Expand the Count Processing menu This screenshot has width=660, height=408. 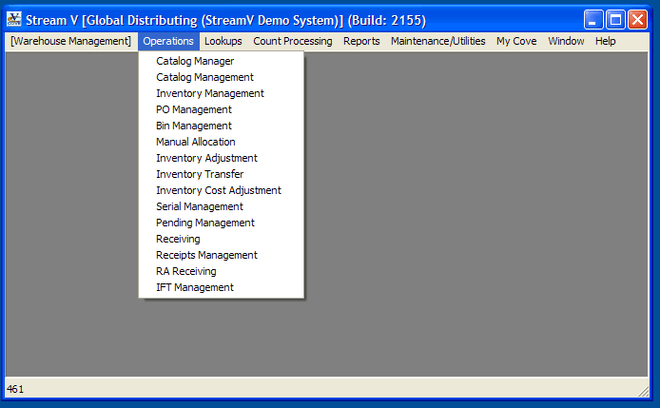point(293,41)
